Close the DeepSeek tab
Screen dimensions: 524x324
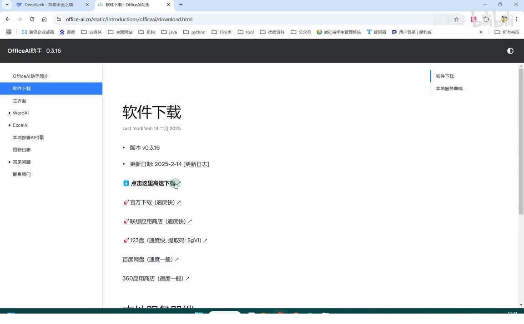pos(87,5)
